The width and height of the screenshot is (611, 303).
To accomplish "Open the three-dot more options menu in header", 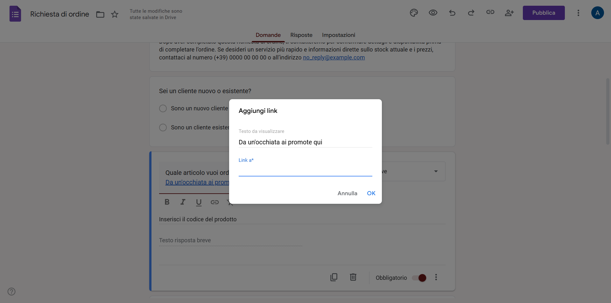I will [578, 13].
